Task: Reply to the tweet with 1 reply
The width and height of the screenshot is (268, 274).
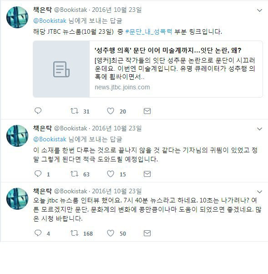Action: tap(38, 174)
